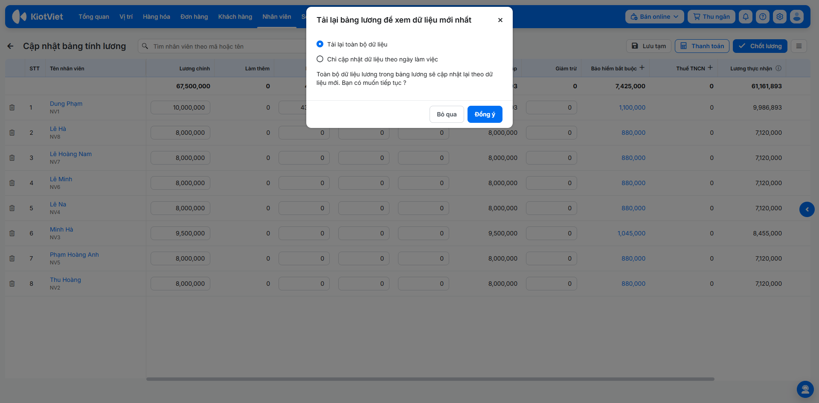Click the Thu ngân button
Screen dimensions: 819x403
[712, 17]
